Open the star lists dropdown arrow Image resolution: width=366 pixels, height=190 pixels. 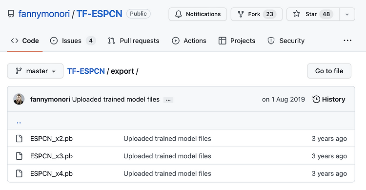point(347,14)
